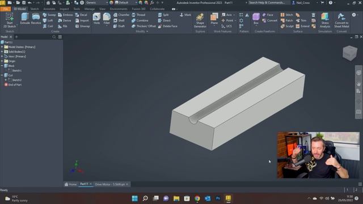Select the Stitch surface tool
The height and width of the screenshot is (204, 363).
(286, 15)
